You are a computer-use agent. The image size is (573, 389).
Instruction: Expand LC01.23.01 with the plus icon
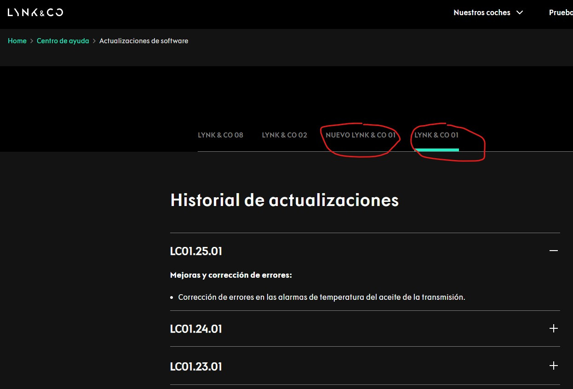click(x=554, y=366)
